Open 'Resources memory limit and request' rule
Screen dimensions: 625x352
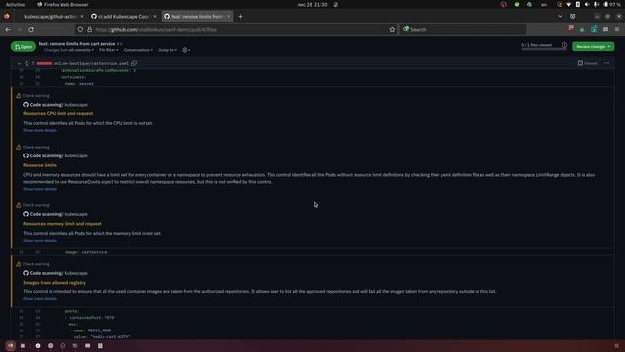click(x=62, y=224)
